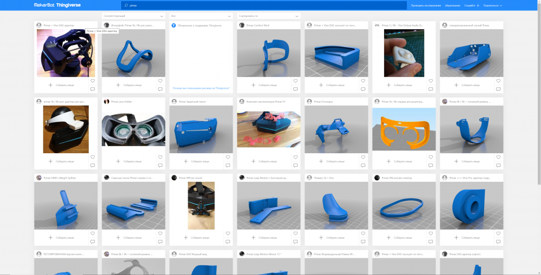
Task: Click the search magnifier icon
Action: 126,5
